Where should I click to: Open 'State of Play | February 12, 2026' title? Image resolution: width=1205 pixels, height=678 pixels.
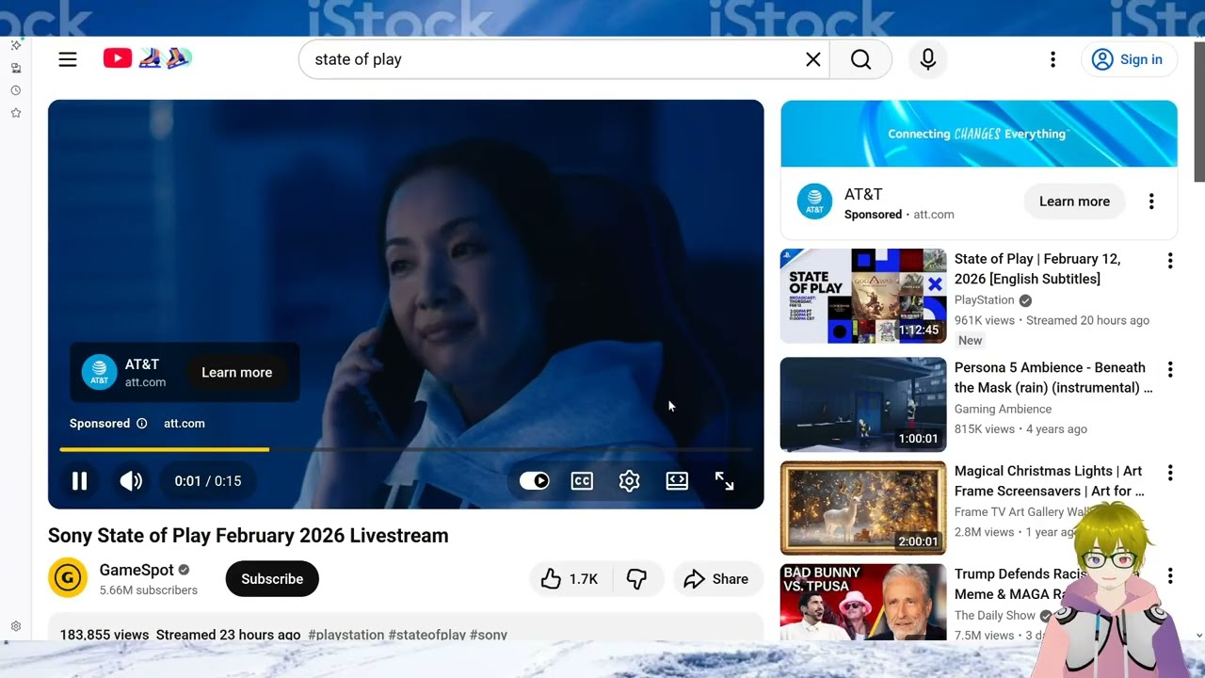point(1037,268)
